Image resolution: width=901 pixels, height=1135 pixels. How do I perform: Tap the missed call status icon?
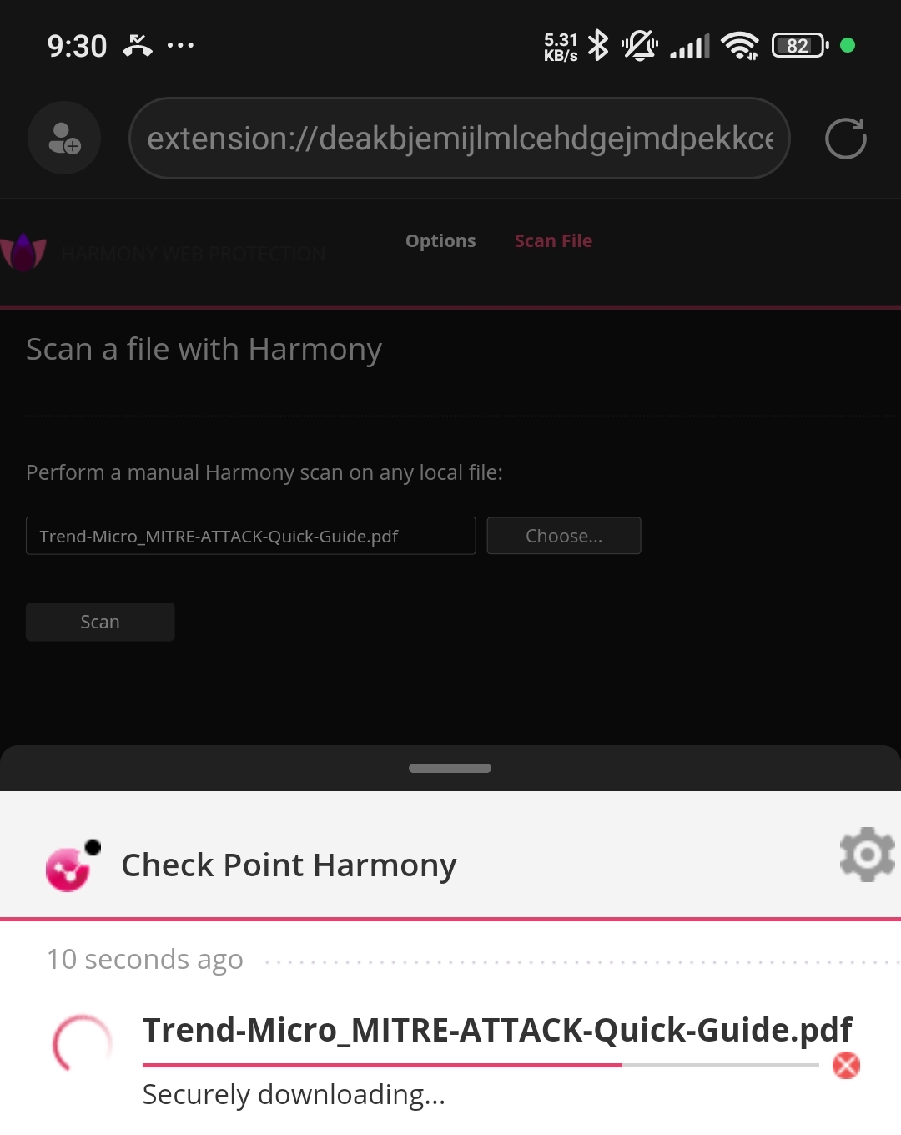point(138,45)
